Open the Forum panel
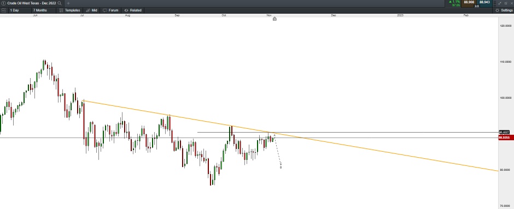The height and width of the screenshot is (209, 514). [x=110, y=10]
